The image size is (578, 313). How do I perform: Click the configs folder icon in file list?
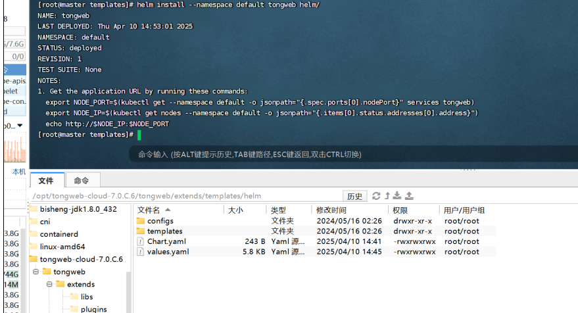pyautogui.click(x=141, y=221)
